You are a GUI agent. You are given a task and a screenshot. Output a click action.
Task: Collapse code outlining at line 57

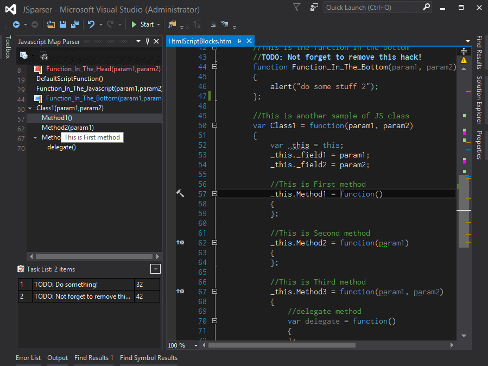pos(214,193)
